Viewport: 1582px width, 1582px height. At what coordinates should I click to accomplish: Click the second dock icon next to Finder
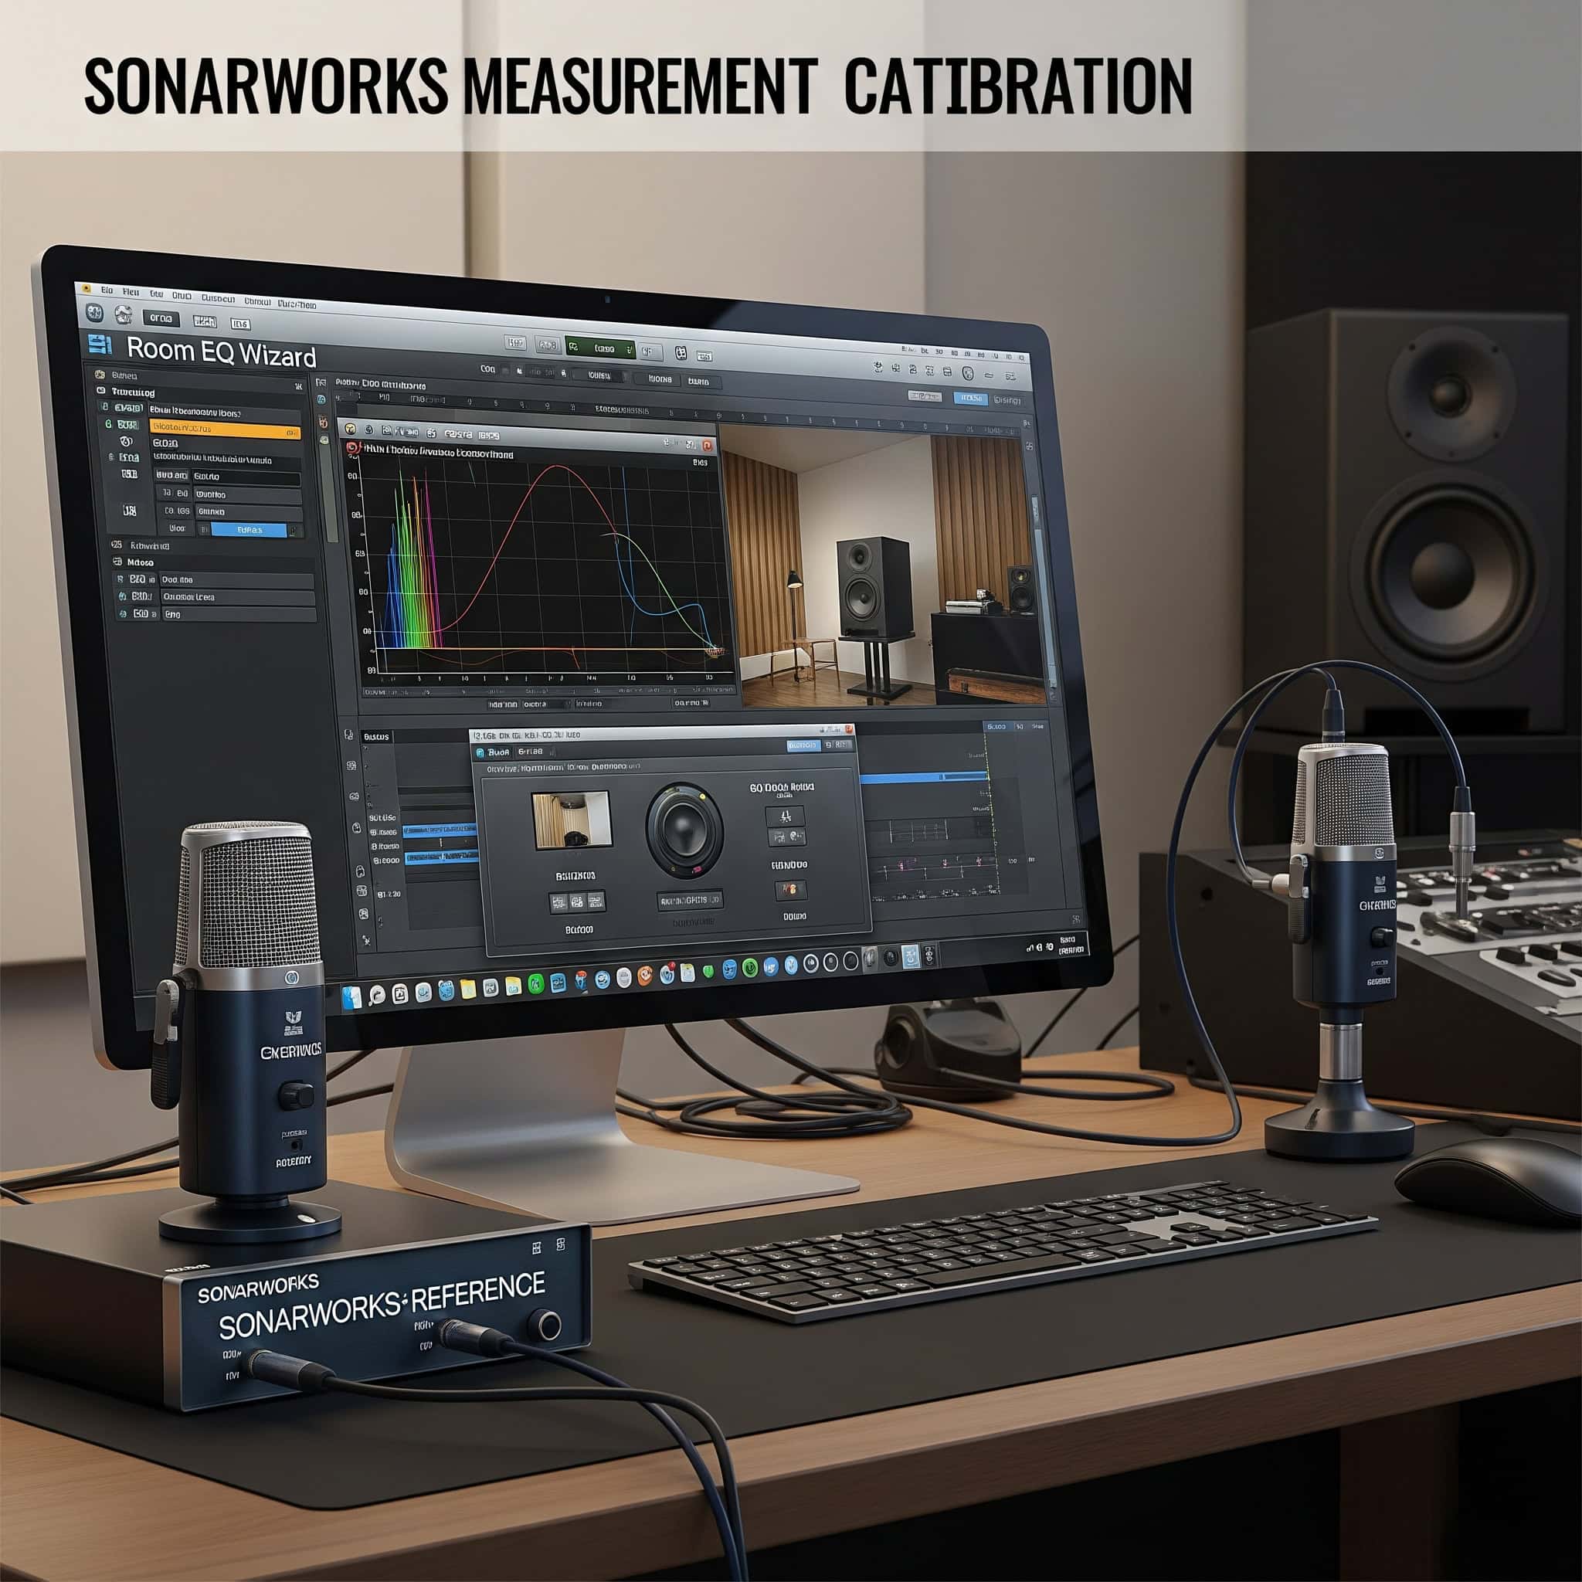(x=377, y=996)
